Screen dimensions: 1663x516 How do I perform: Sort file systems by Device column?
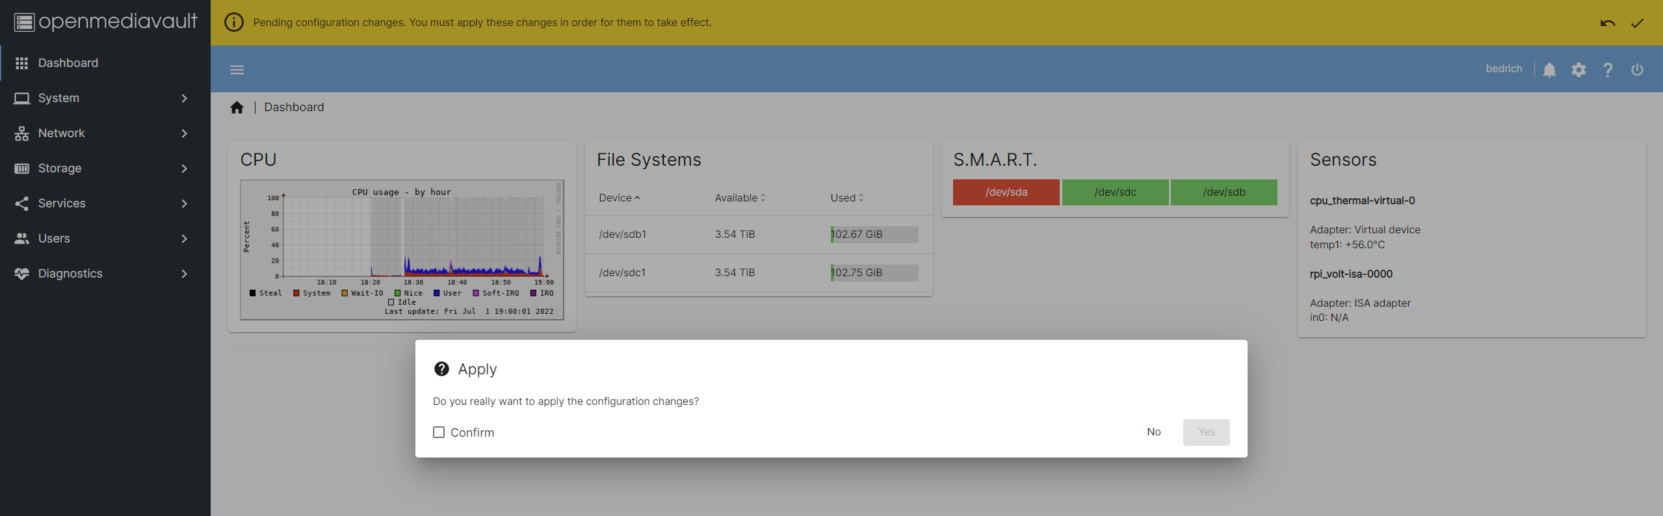pos(620,198)
